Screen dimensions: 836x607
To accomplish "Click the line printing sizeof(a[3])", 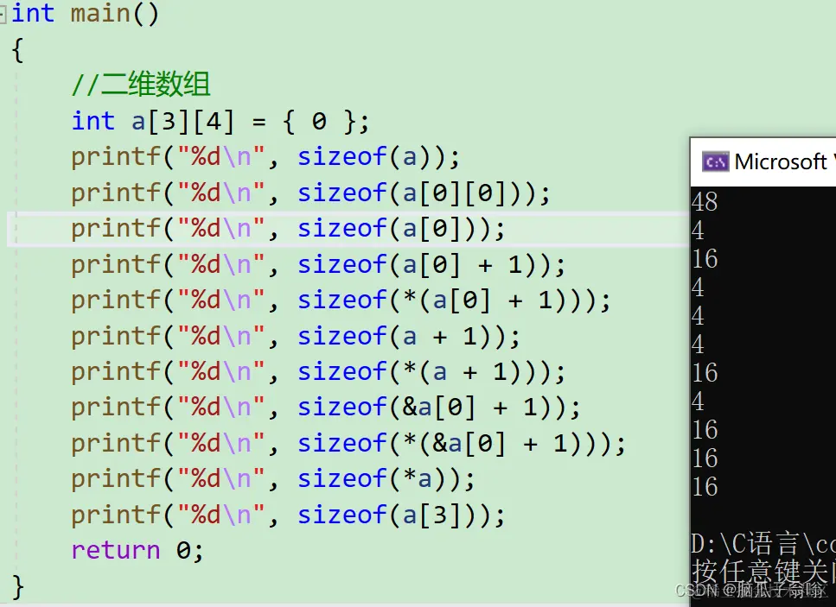I will (x=288, y=515).
